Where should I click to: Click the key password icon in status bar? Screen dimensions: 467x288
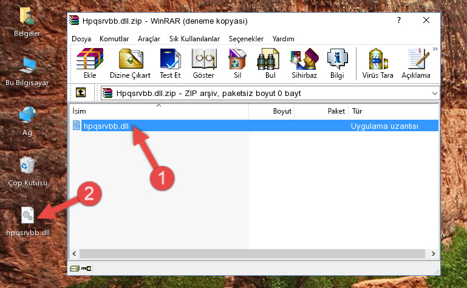point(86,269)
